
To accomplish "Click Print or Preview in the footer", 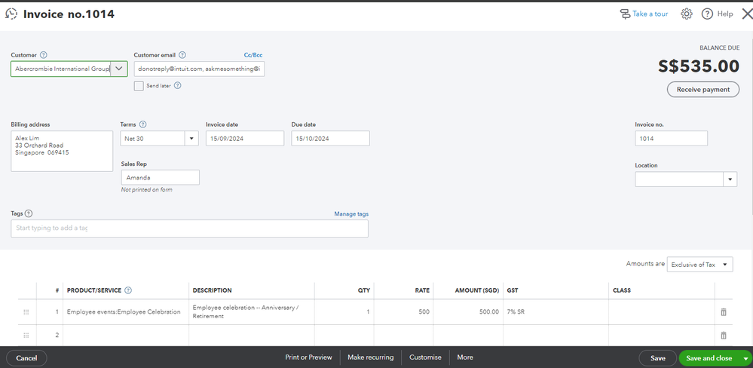I will [308, 357].
